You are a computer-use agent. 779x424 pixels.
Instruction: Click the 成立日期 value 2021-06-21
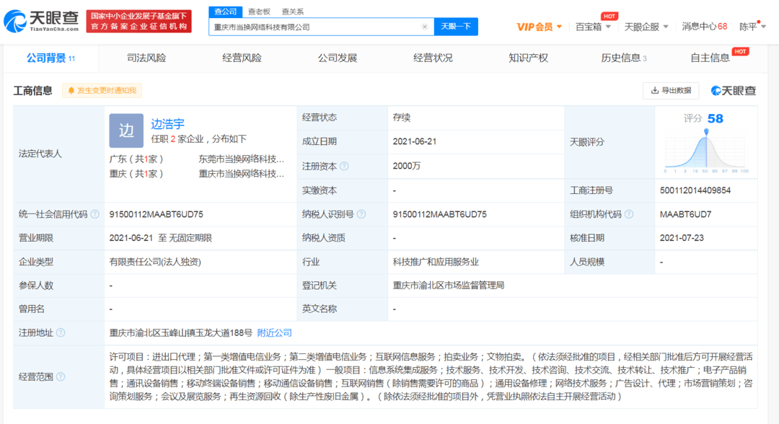pos(414,141)
